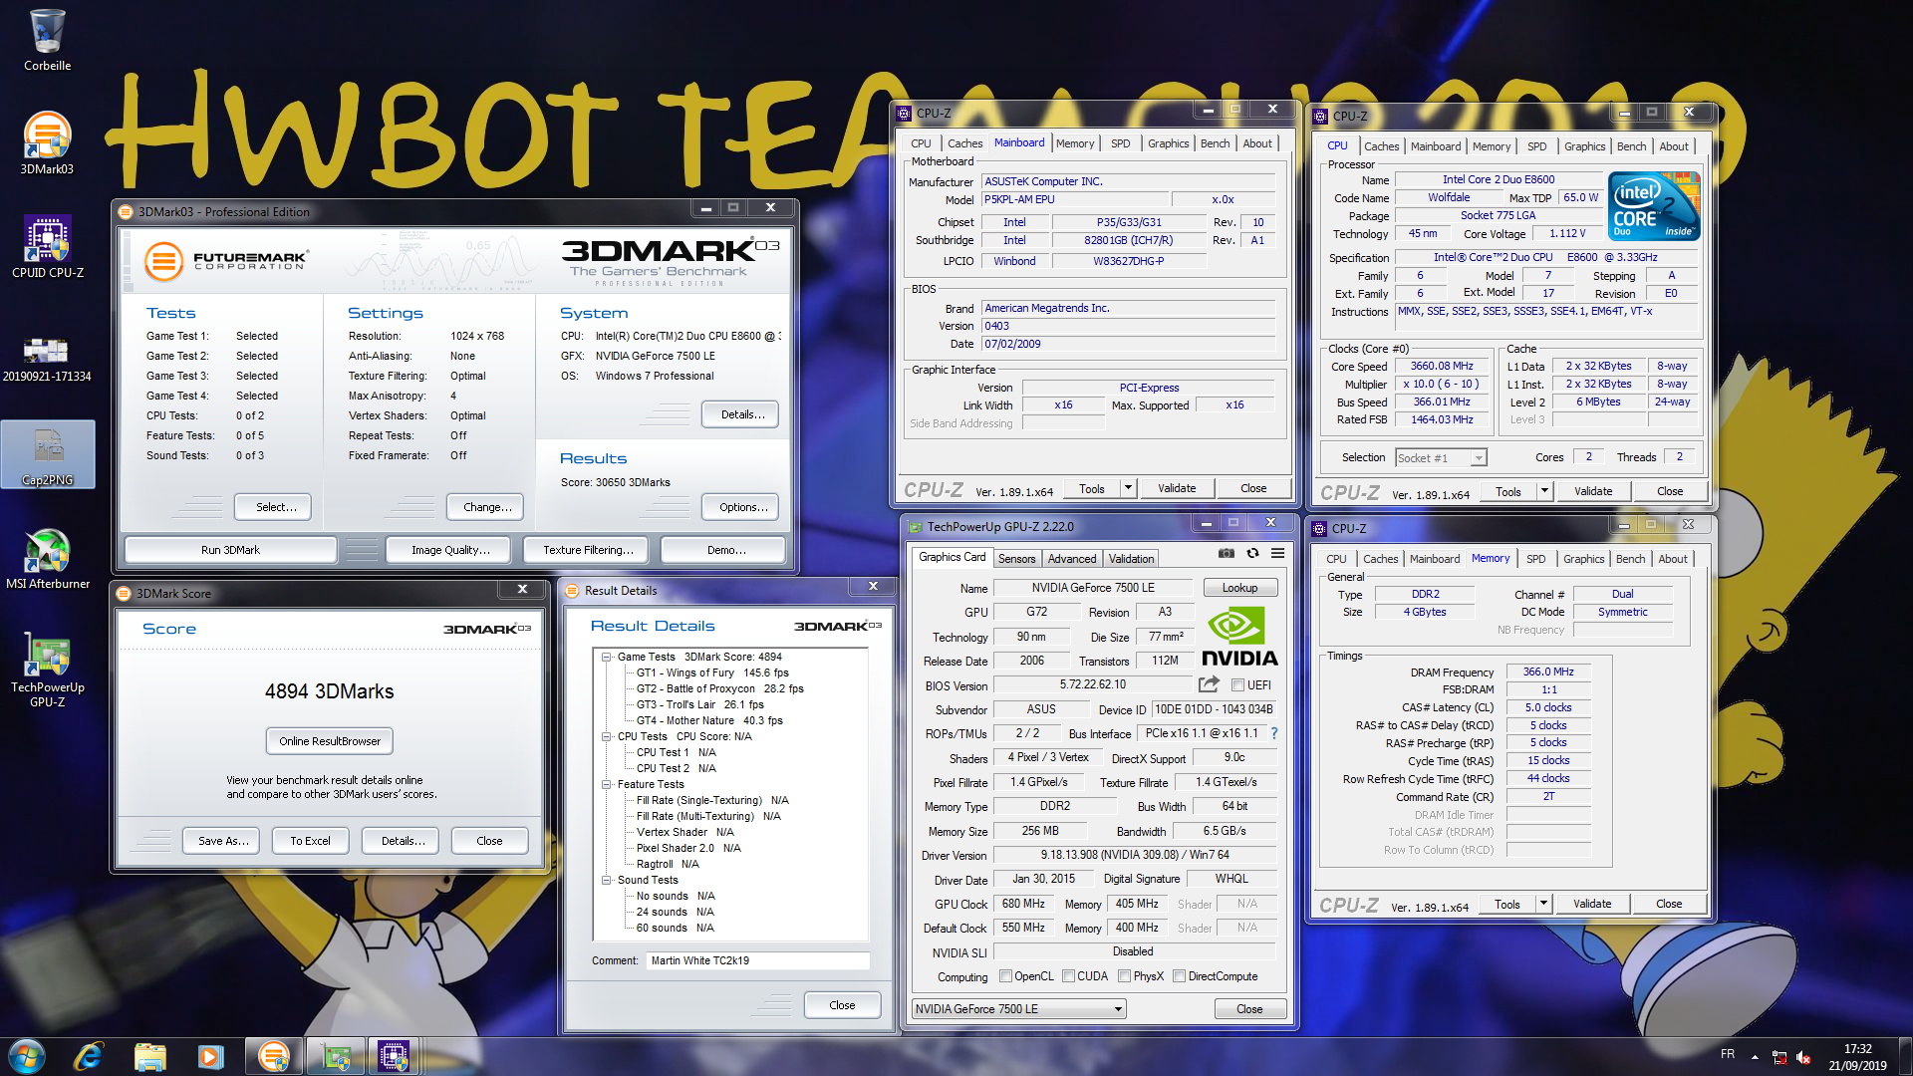Screen dimensions: 1913x1076
Task: Click the muted volume tray icon
Action: point(1803,1057)
